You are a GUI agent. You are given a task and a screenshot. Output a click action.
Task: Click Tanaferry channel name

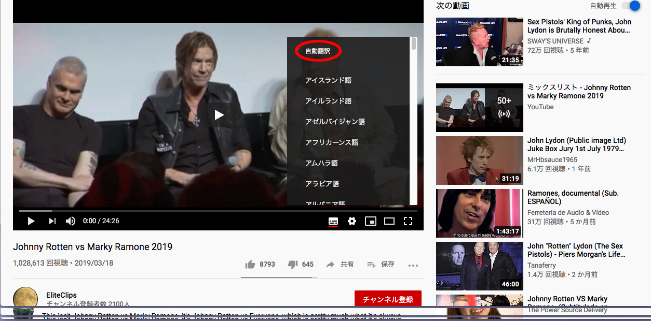pos(541,265)
